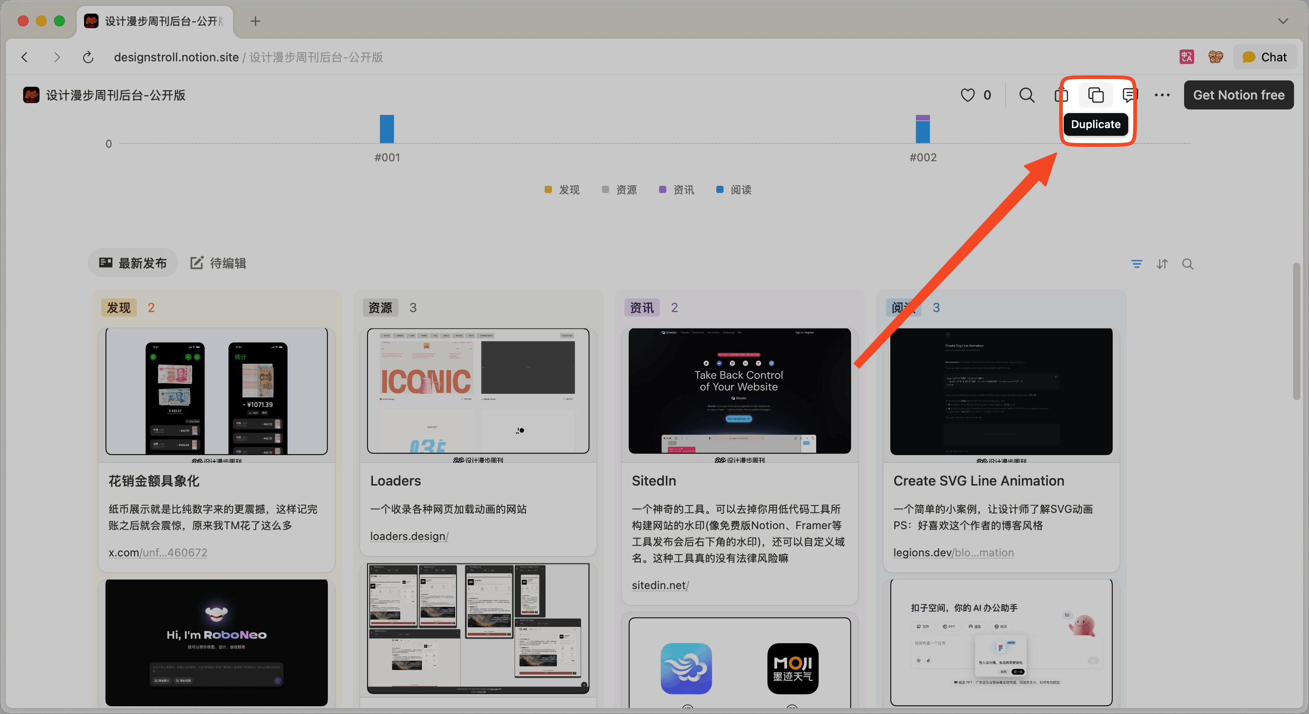Switch to the 待编辑 view tab
The image size is (1309, 714).
pyautogui.click(x=218, y=263)
